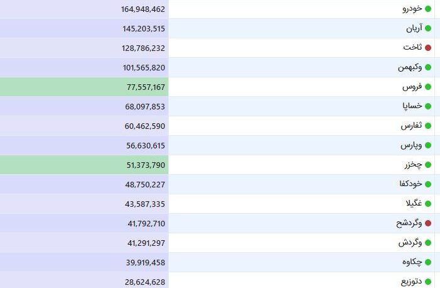Viewport: 440px width, 288px height.
Task: Click the green status dot beside وپارس
Action: pos(428,145)
